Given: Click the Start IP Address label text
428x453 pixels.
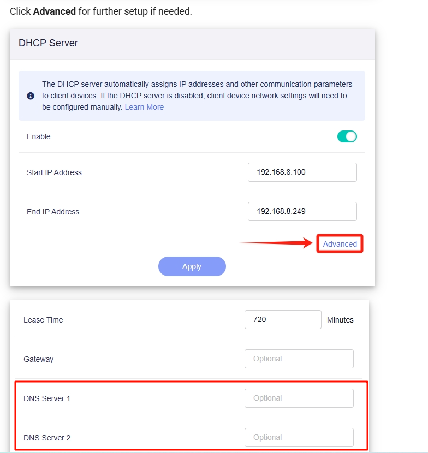Looking at the screenshot, I should coord(54,172).
